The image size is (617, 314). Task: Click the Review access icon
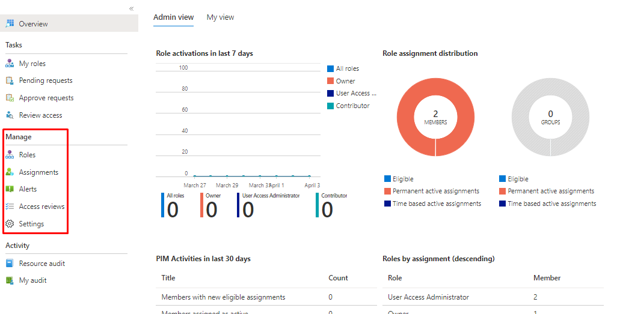coord(10,115)
